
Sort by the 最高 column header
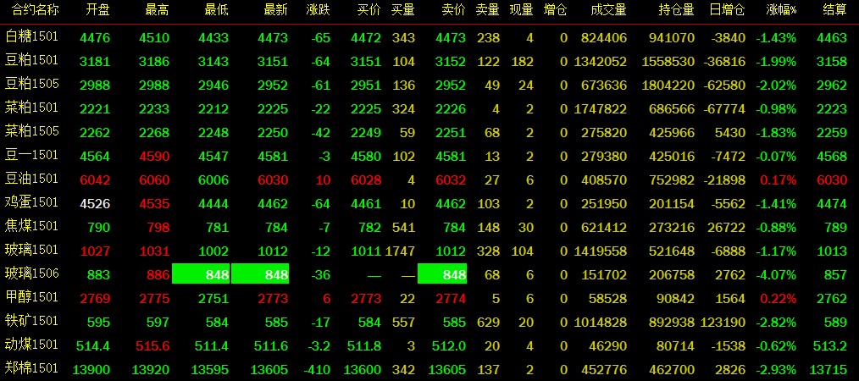pyautogui.click(x=158, y=10)
